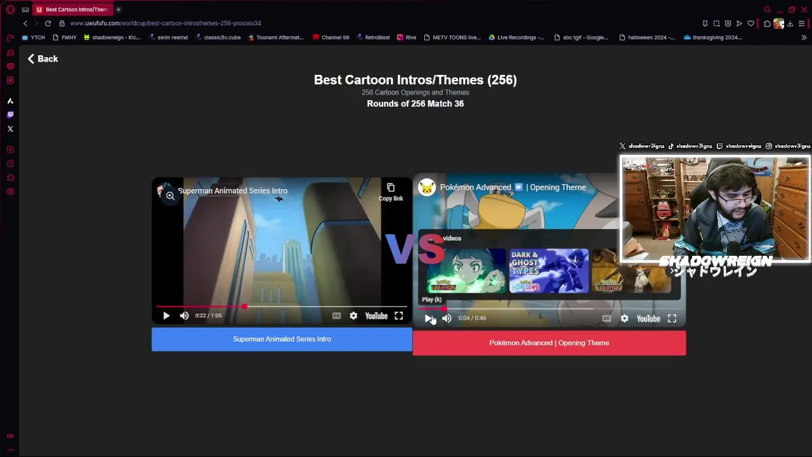Mute the Pokémon video volume

tap(447, 318)
